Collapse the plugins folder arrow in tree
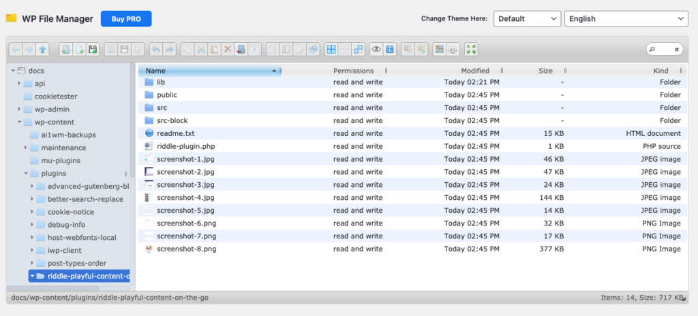Viewport: 698px width, 316px height. coord(26,173)
